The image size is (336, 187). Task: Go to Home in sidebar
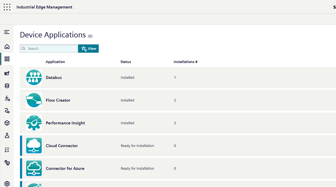point(7,47)
